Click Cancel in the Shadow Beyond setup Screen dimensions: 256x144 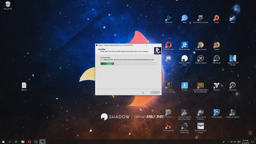(x=155, y=92)
